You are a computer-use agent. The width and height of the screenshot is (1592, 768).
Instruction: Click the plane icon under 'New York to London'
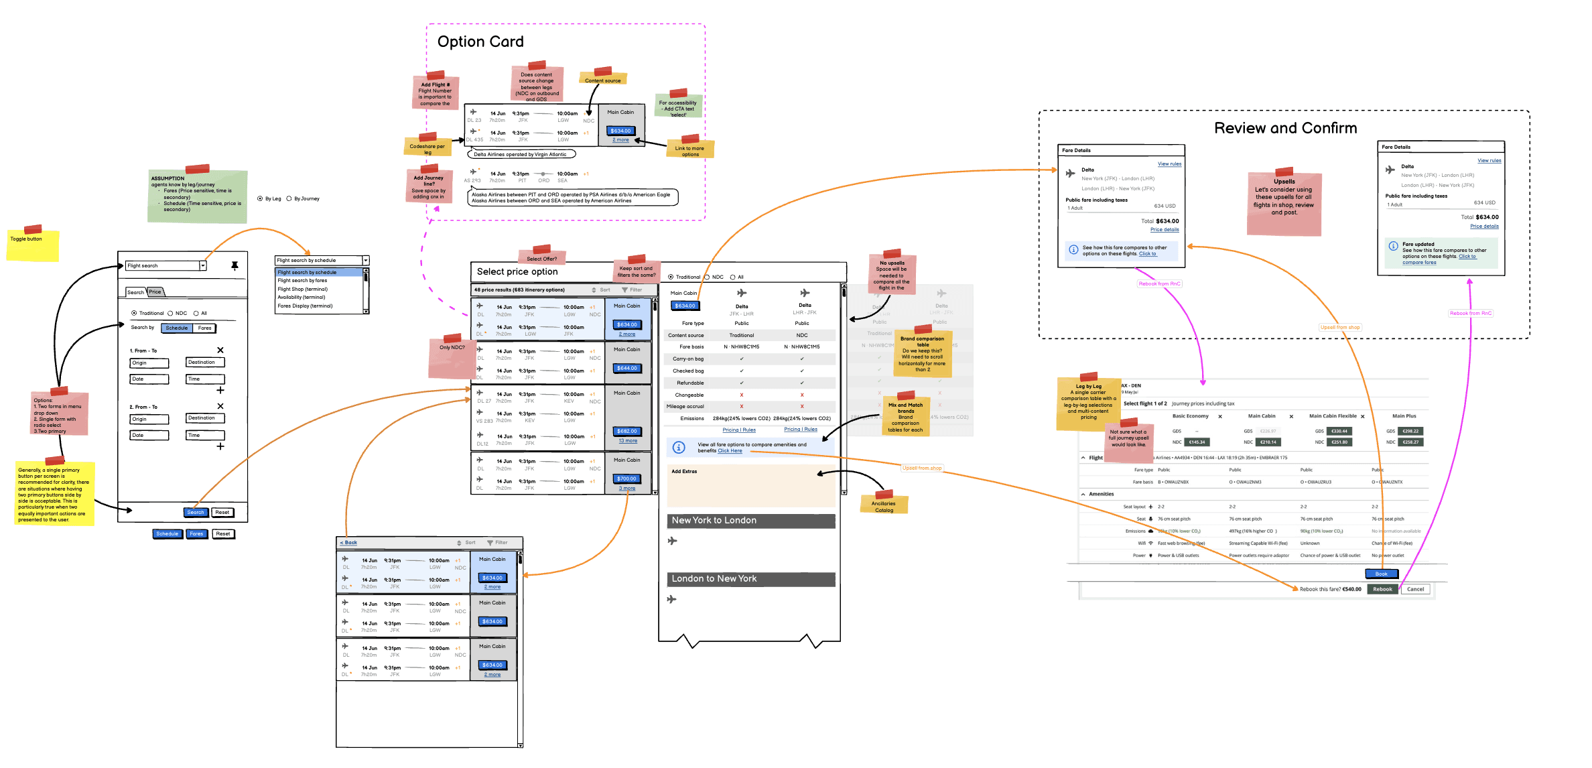pyautogui.click(x=672, y=541)
